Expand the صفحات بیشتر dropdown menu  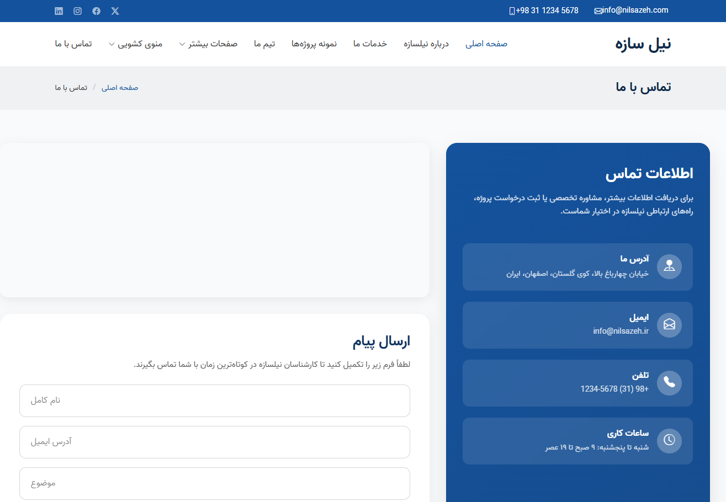(208, 44)
